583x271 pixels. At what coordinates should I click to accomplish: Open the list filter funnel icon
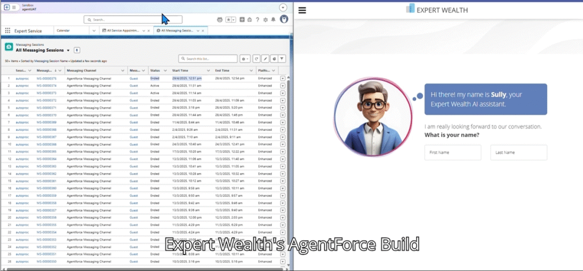pos(282,59)
